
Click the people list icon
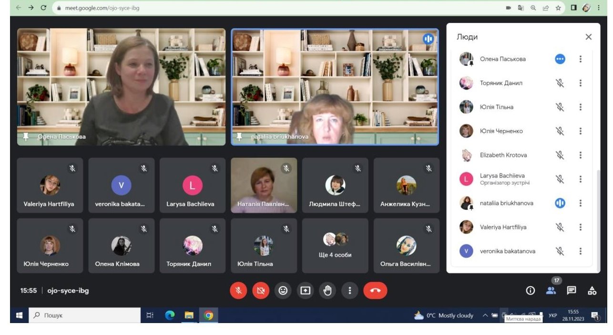(551, 290)
